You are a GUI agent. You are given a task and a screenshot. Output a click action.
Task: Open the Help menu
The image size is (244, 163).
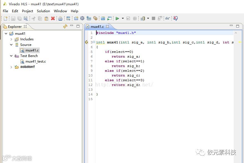click(75, 11)
